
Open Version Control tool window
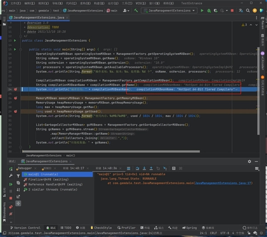[25, 228]
